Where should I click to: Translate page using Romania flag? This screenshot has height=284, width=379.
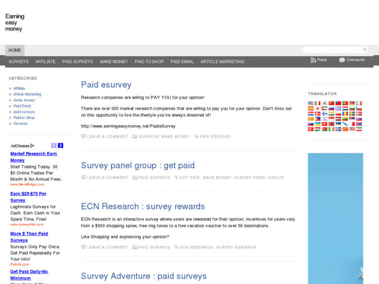click(345, 114)
